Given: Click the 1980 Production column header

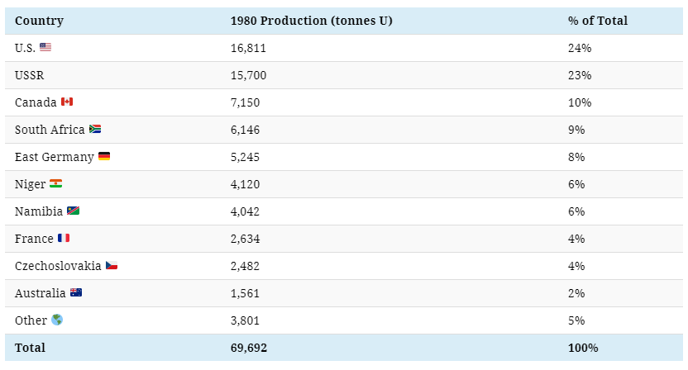Looking at the screenshot, I should point(311,21).
